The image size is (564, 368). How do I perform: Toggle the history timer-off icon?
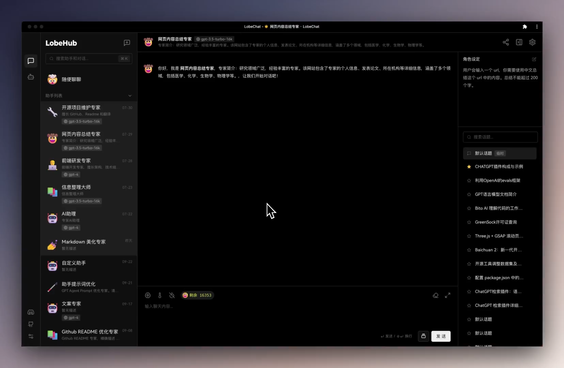coord(172,295)
